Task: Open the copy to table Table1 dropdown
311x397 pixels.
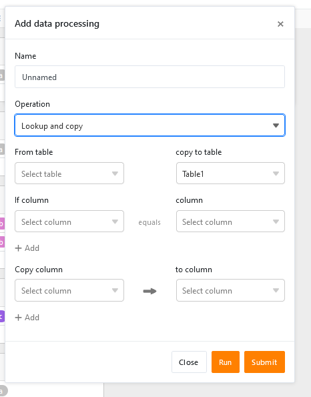Action: click(x=230, y=173)
